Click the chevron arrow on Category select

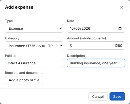point(61,46)
